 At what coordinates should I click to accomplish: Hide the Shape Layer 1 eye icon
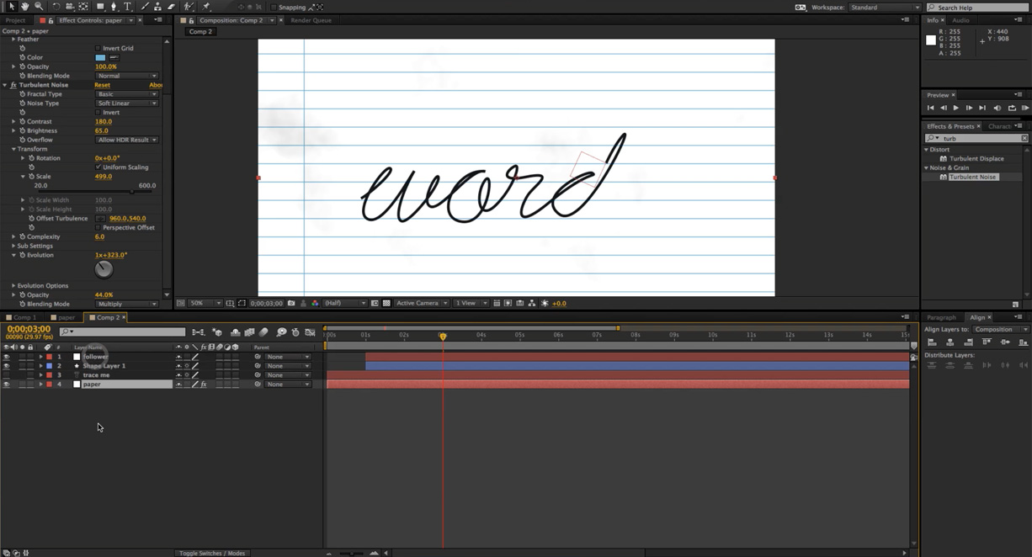(6, 366)
